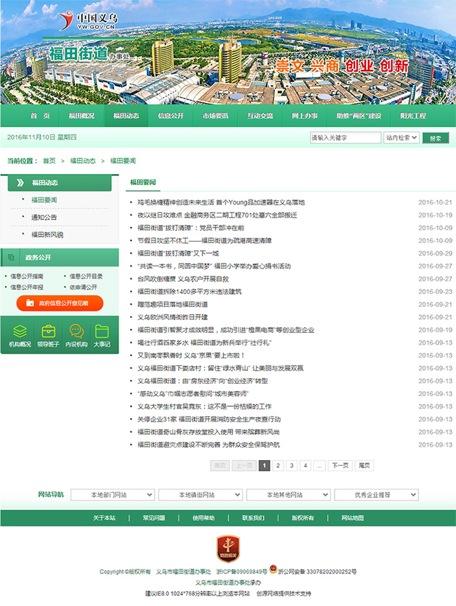
Task: Open 领导班子 briefcase icon
Action: tap(48, 331)
